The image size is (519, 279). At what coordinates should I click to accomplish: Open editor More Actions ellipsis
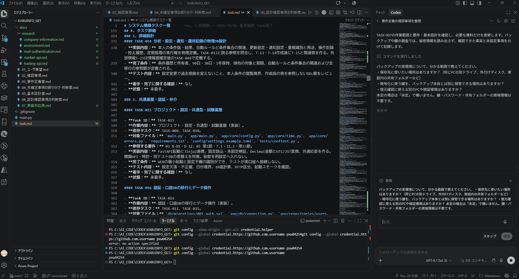coord(366,13)
